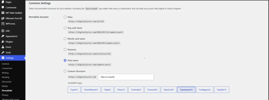This screenshot has height=100, width=269.
Task: Go to General settings submenu
Action: (x=5, y=64)
